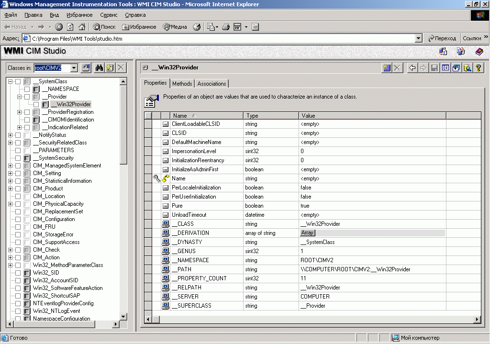Click the MOF Generator wizard icon
Viewport: 490px width, 344px height.
click(443, 51)
